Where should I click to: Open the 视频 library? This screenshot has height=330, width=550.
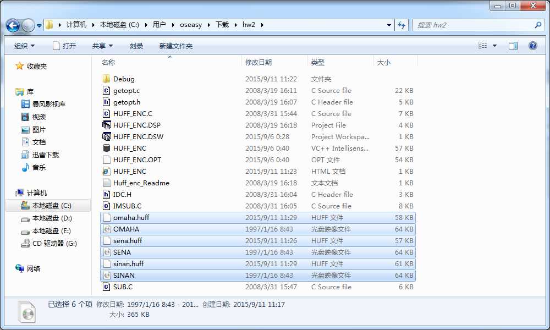34,117
